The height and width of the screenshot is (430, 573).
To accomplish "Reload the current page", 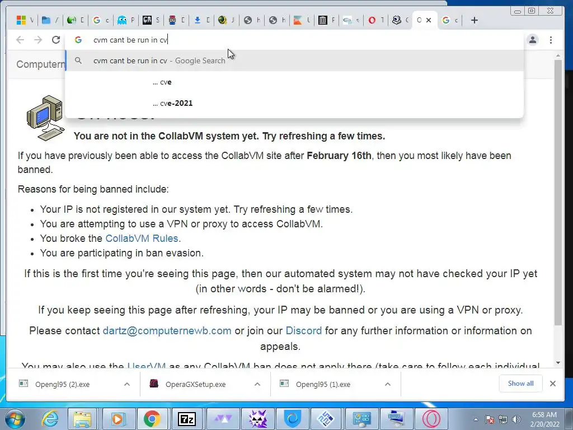I will click(x=56, y=40).
